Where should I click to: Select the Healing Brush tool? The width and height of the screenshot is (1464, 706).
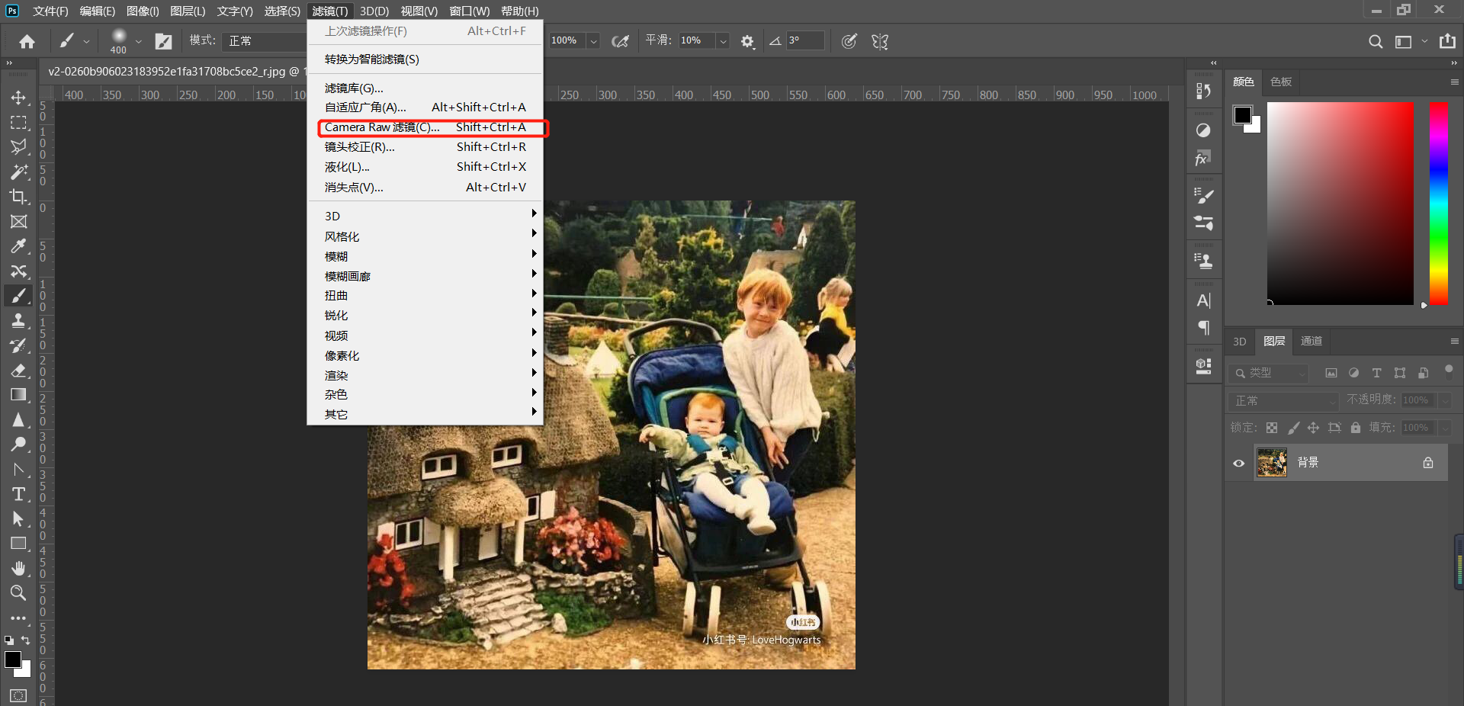pyautogui.click(x=18, y=271)
